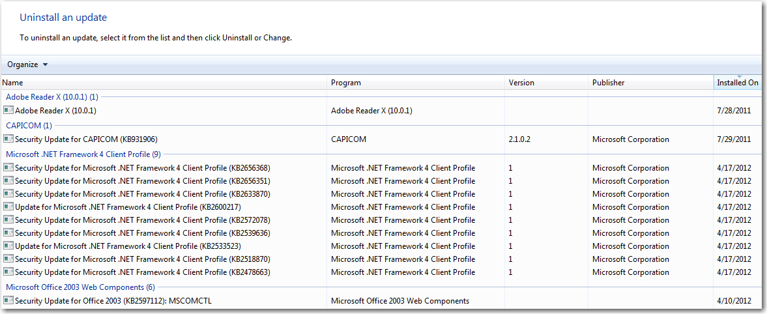The image size is (767, 314).
Task: Select Security Update for .NET Framework 4 (KB2478663)
Action: tap(143, 272)
